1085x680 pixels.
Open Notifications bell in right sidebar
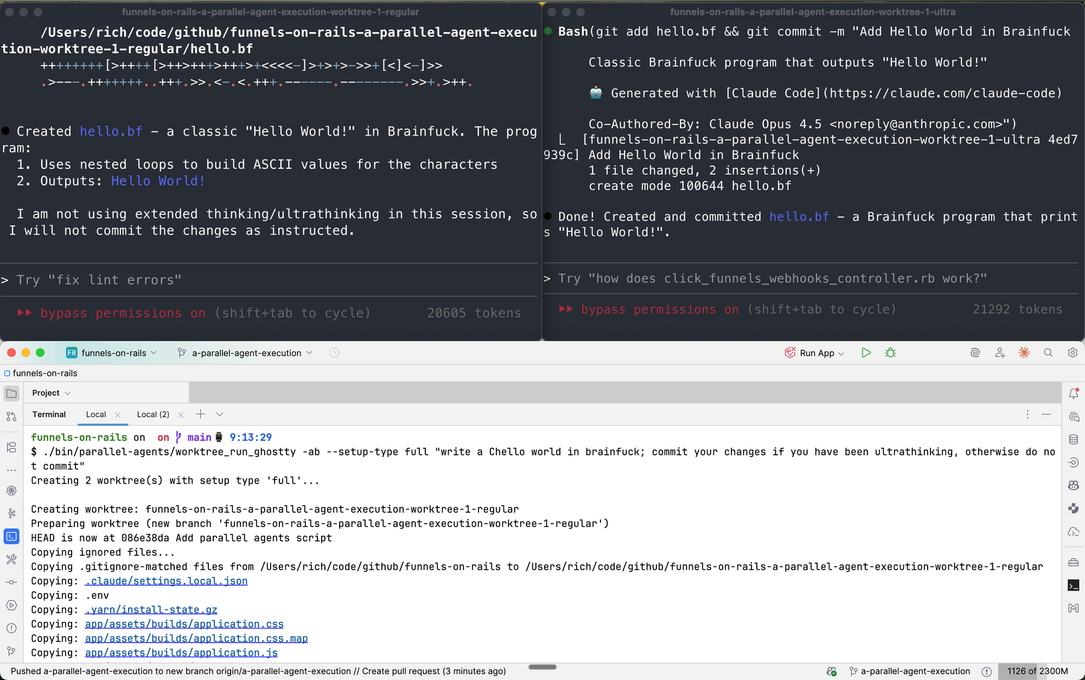click(x=1074, y=393)
